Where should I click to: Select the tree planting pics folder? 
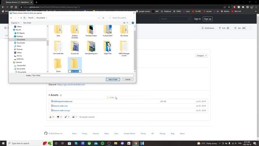click(x=91, y=48)
